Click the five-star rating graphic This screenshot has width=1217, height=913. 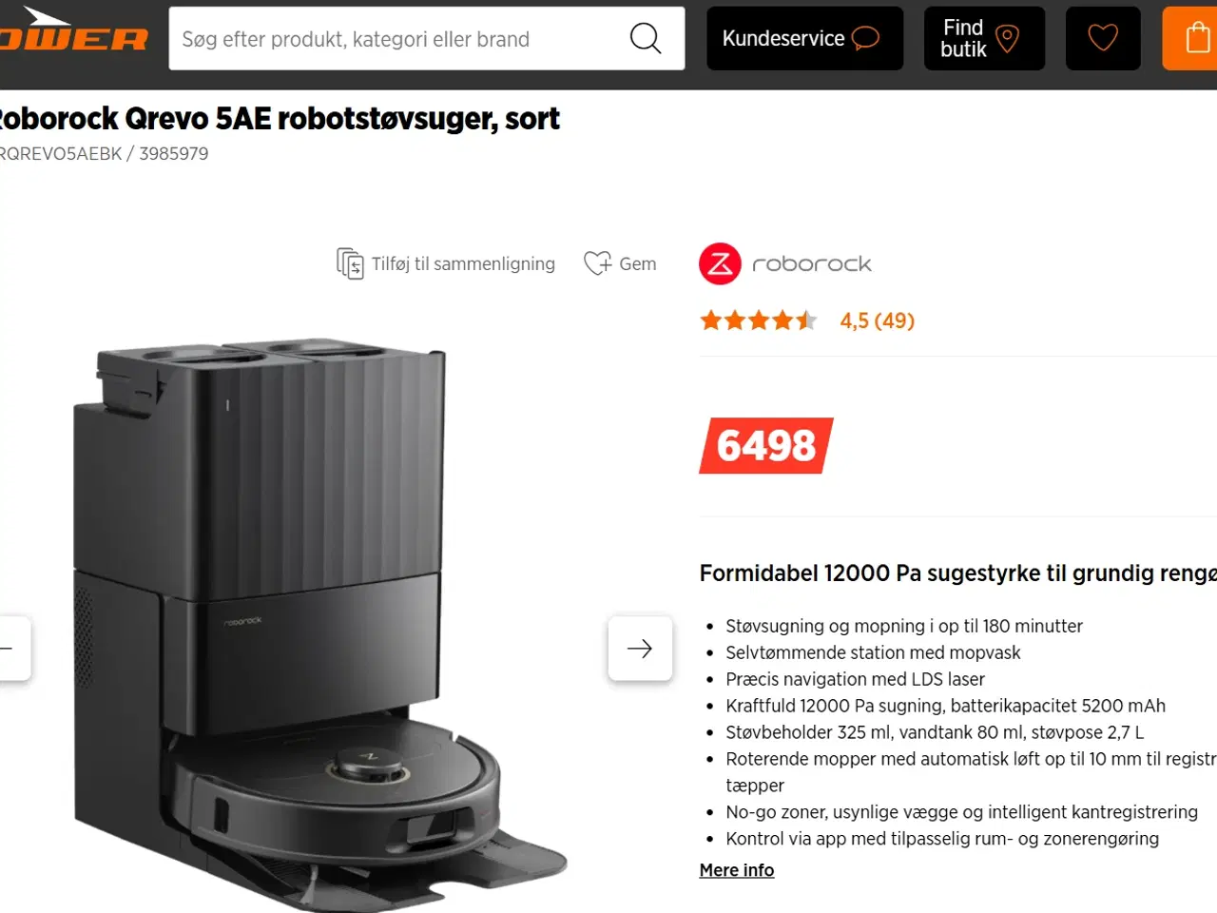(759, 321)
